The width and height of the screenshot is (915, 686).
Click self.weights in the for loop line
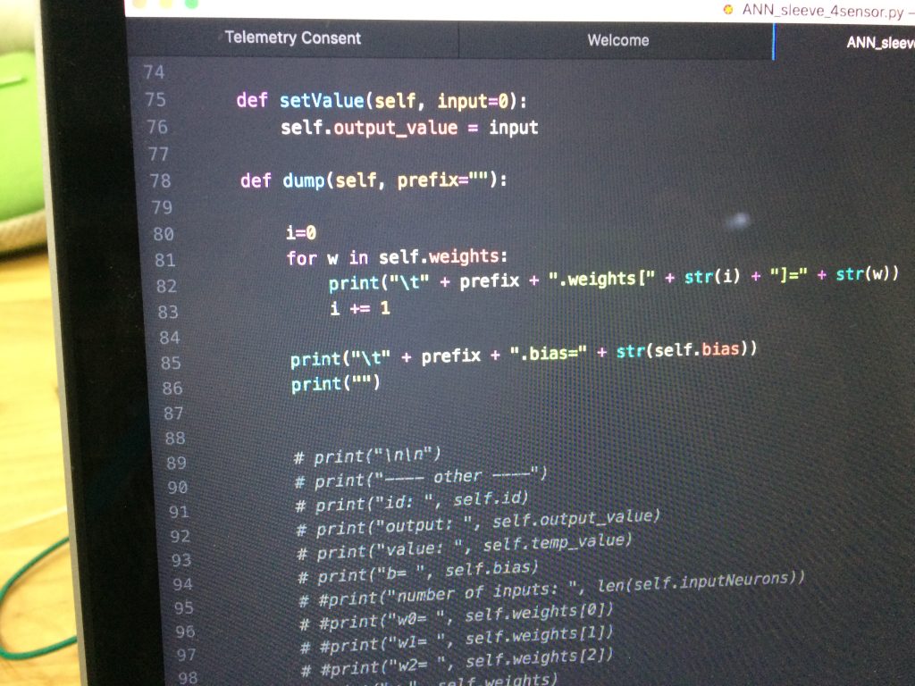coord(440,256)
